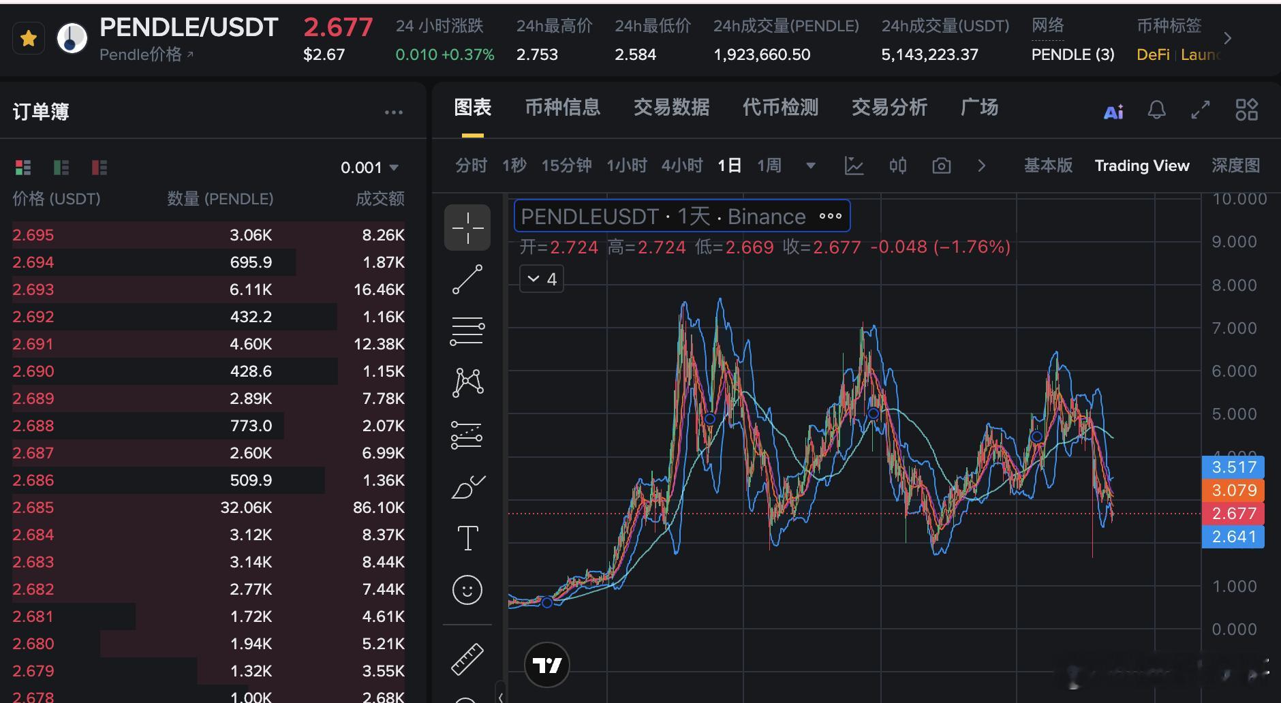Viewport: 1281px width, 703px height.
Task: Take a chart snapshot with the camera icon
Action: (x=941, y=165)
